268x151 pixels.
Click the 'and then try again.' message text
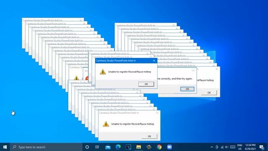(182, 79)
